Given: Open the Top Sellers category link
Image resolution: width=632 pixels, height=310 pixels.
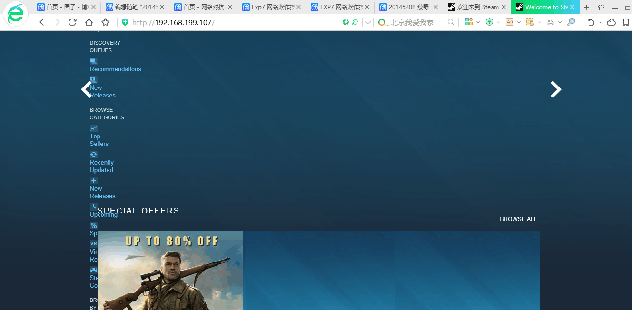Looking at the screenshot, I should pyautogui.click(x=99, y=140).
